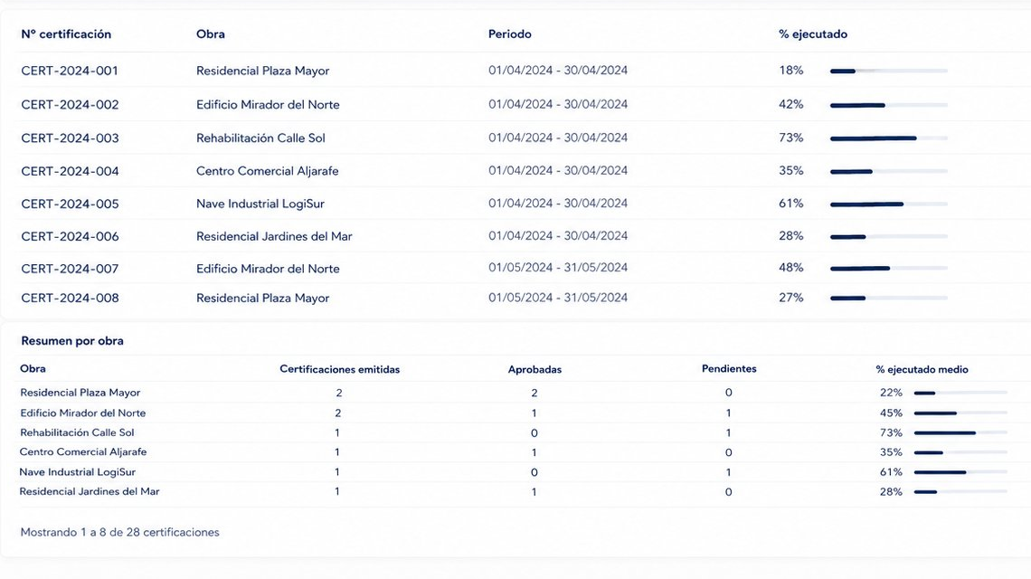Sort by Nº certificación column header
Viewport: 1031px width, 579px height.
[66, 34]
